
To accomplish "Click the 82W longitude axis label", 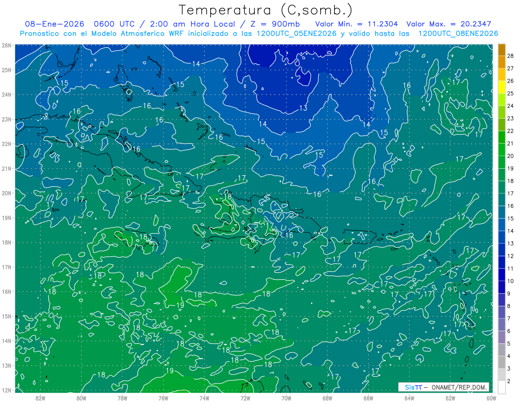I will [40, 398].
